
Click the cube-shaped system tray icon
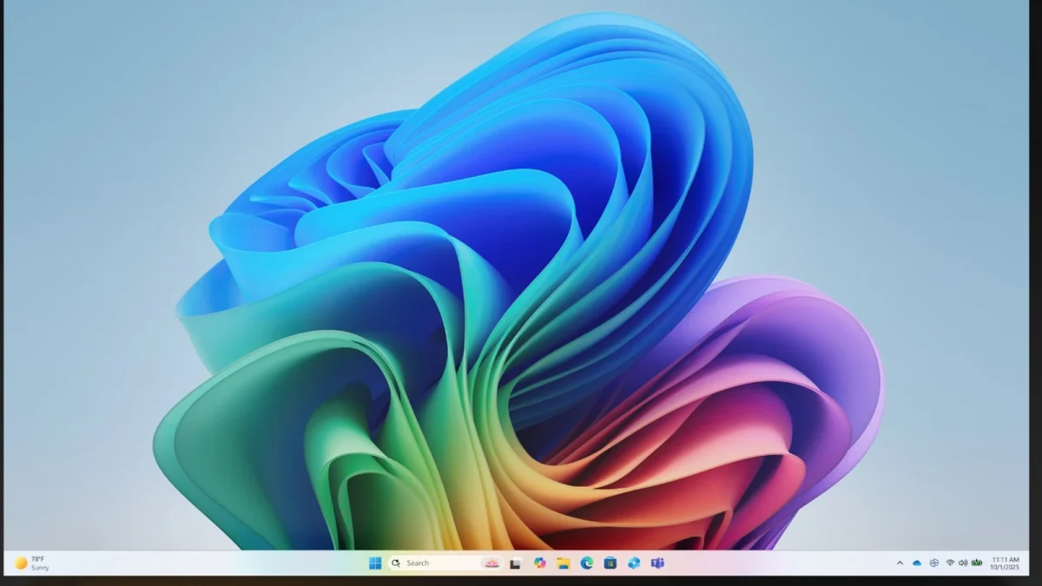[x=933, y=563]
